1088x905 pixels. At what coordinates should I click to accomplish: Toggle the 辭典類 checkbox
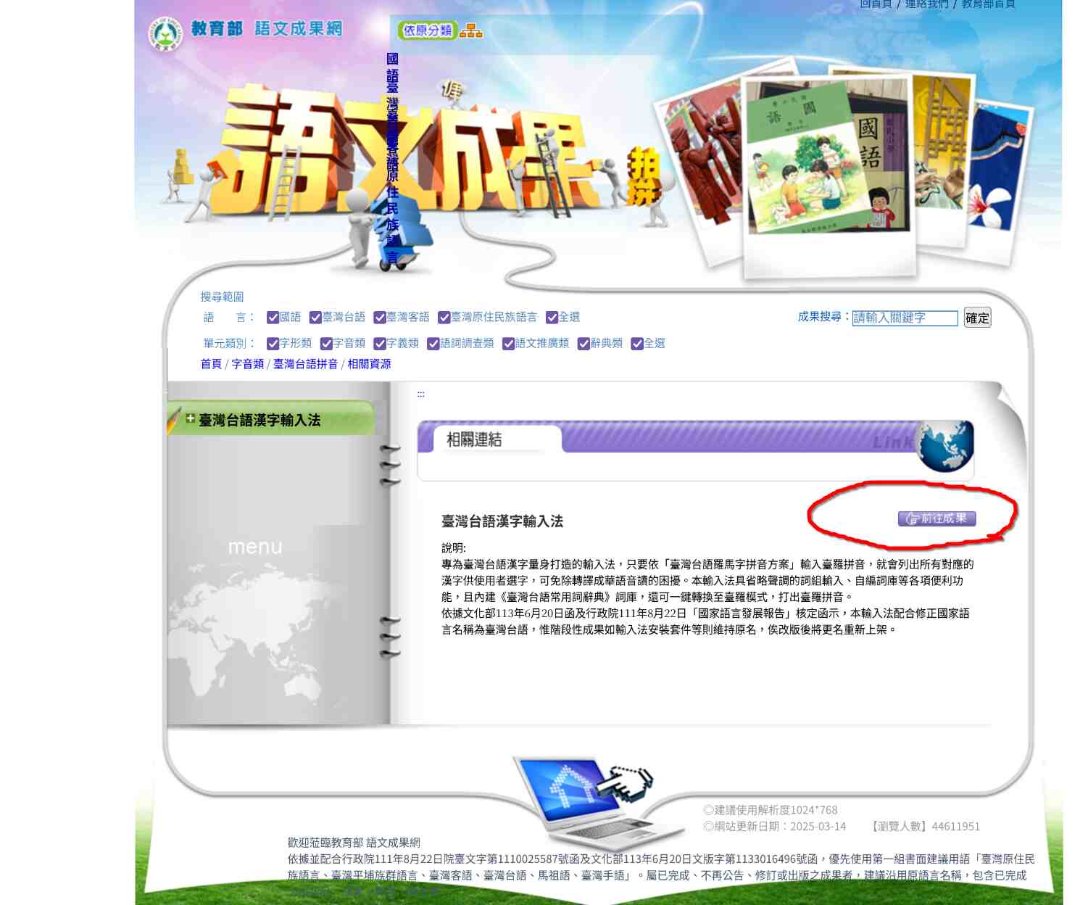tap(584, 344)
